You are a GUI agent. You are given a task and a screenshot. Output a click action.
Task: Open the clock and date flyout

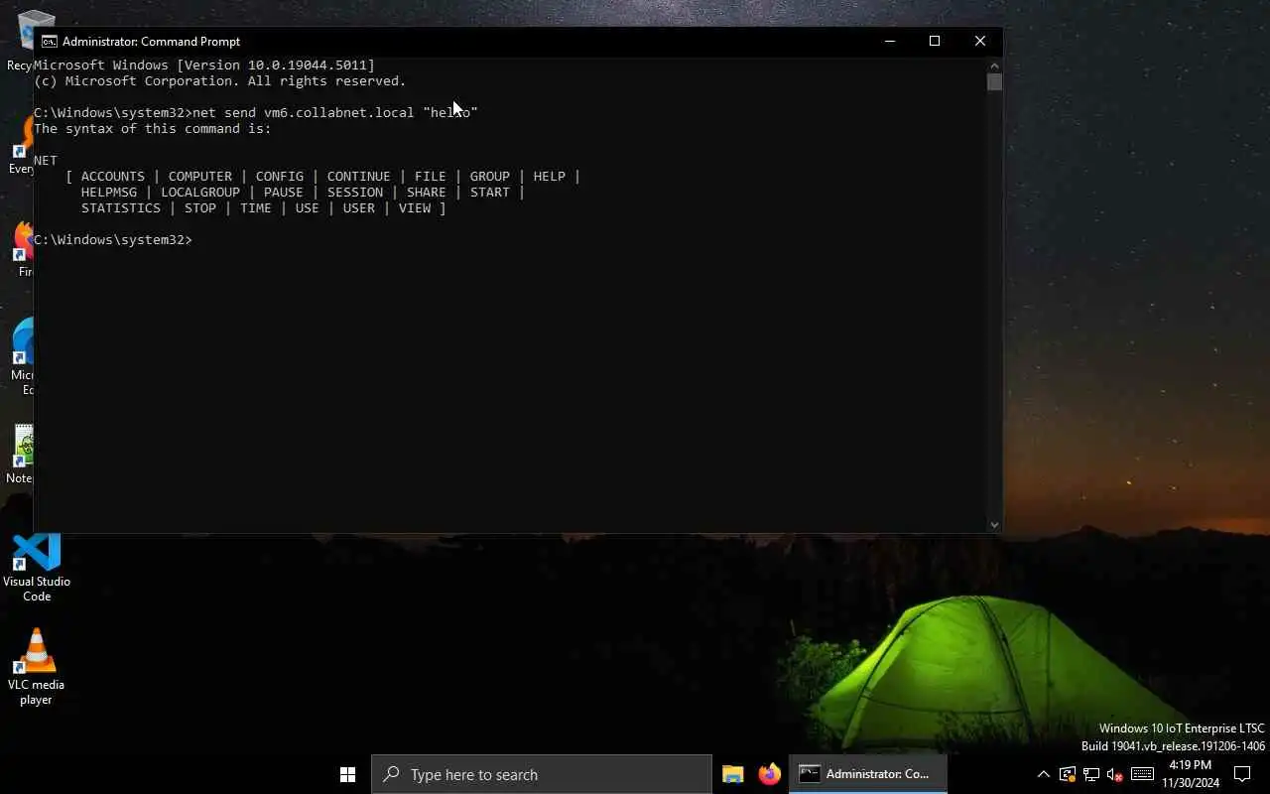click(1191, 774)
